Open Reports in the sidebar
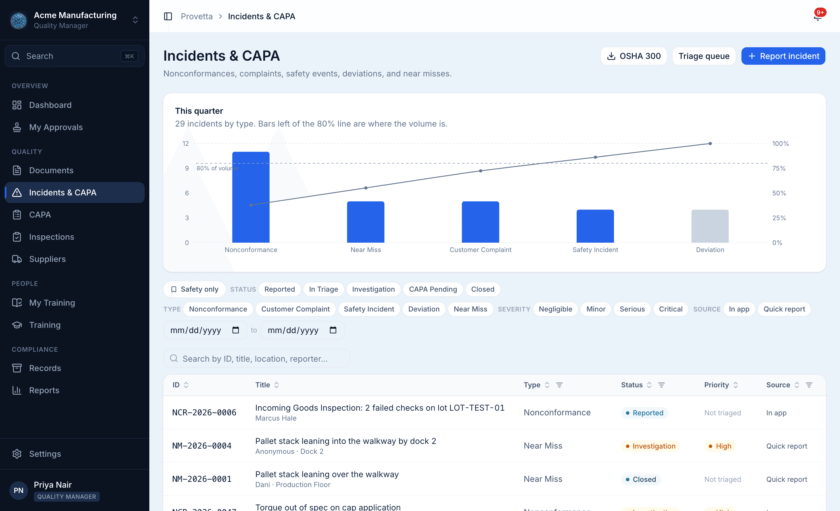The height and width of the screenshot is (511, 840). click(x=74, y=390)
